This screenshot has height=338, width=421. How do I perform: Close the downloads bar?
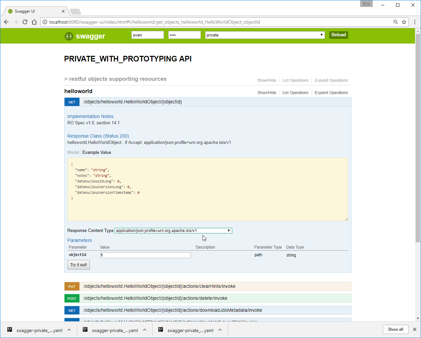(x=414, y=329)
